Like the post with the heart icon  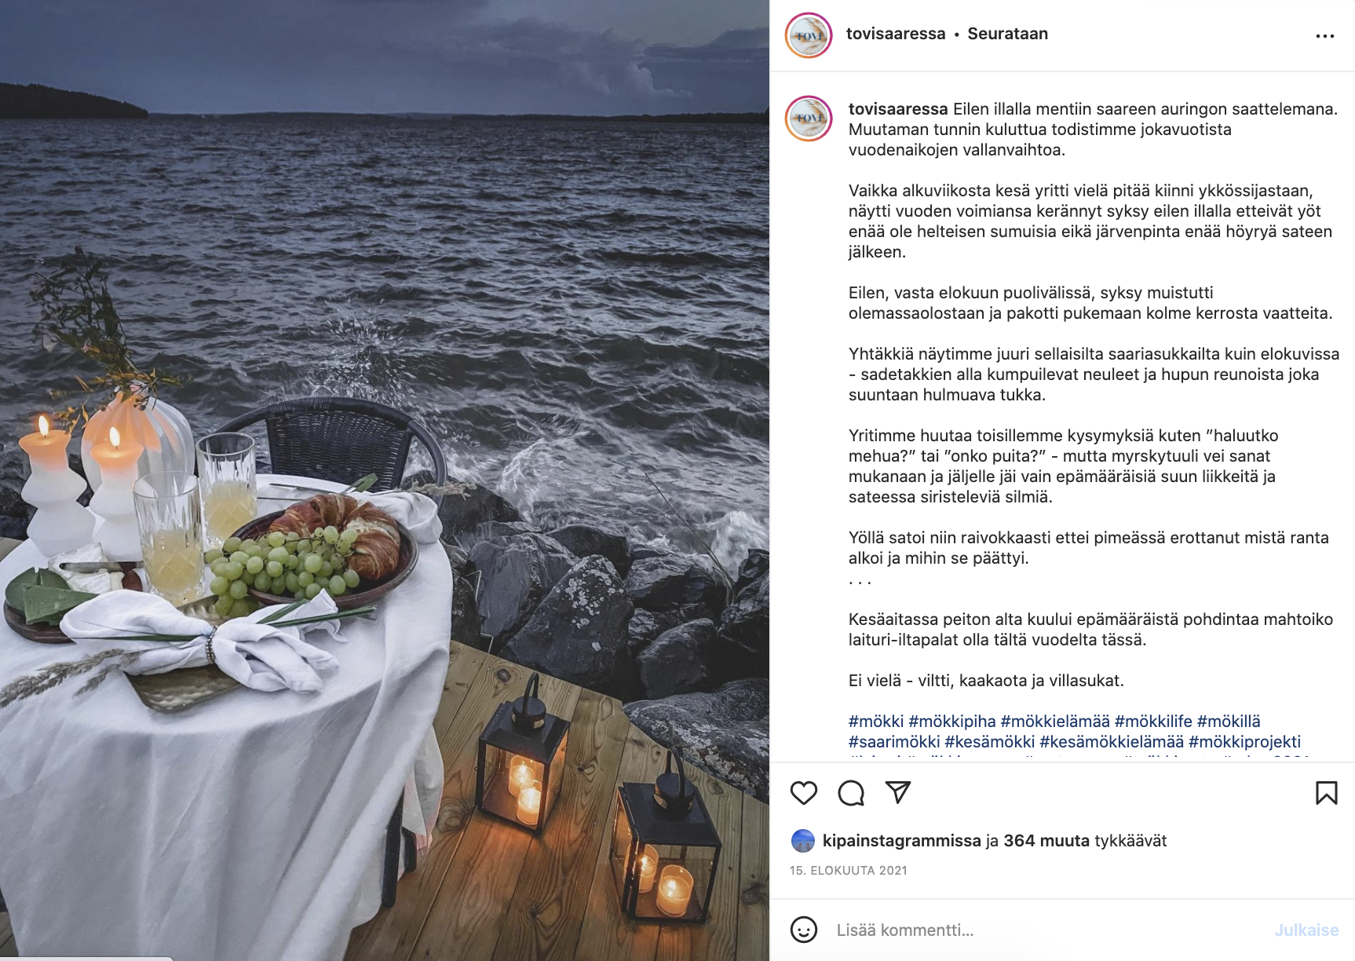[x=804, y=793]
